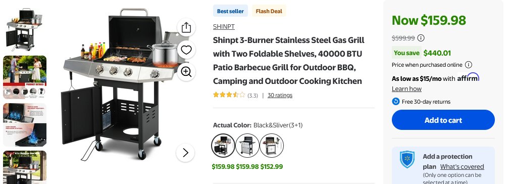Click the Affirm Learn how link
This screenshot has height=184, width=509.
(406, 89)
